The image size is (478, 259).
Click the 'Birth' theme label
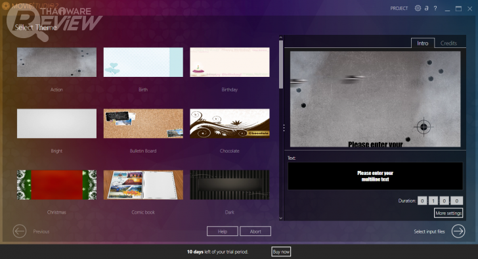pyautogui.click(x=143, y=89)
